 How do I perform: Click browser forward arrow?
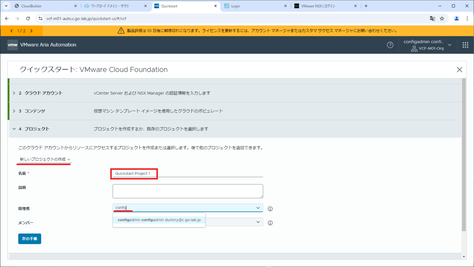click(x=17, y=19)
